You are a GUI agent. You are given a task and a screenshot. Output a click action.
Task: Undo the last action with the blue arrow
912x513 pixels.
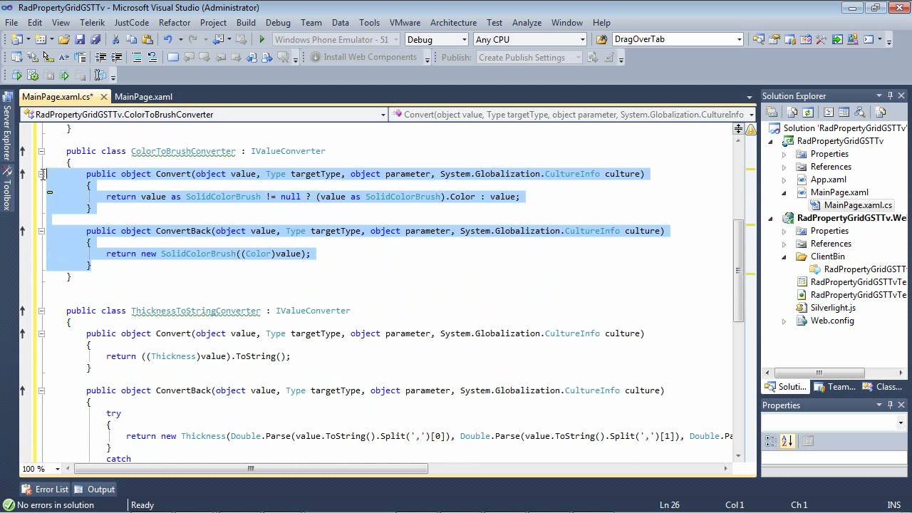pos(168,40)
